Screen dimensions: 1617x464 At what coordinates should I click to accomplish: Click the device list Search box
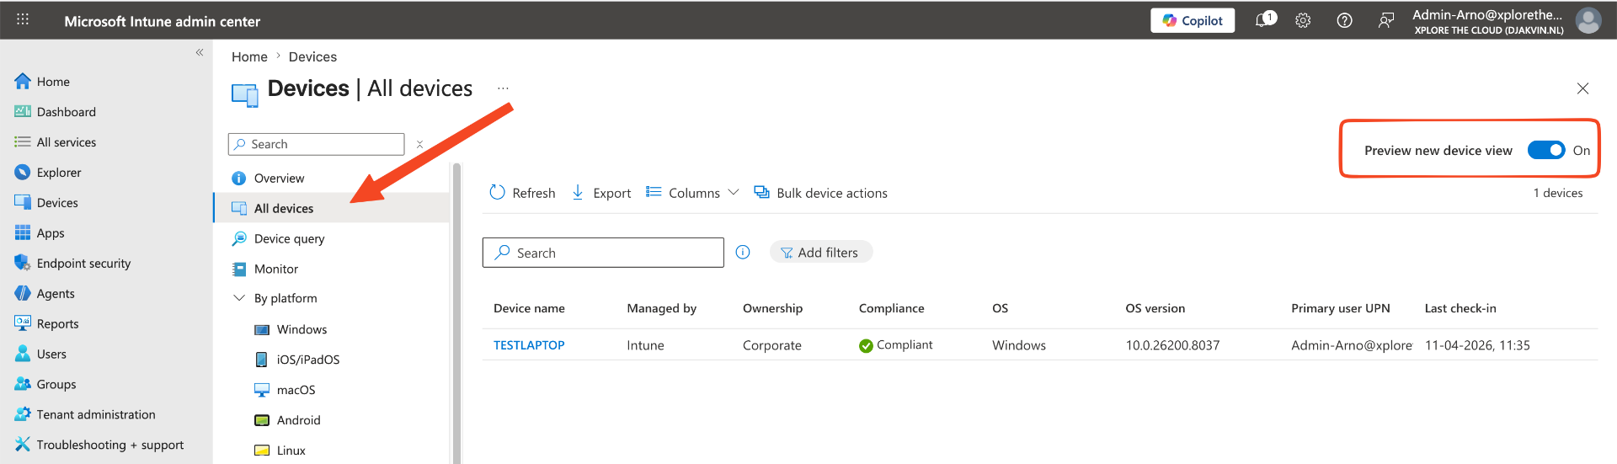tap(603, 253)
